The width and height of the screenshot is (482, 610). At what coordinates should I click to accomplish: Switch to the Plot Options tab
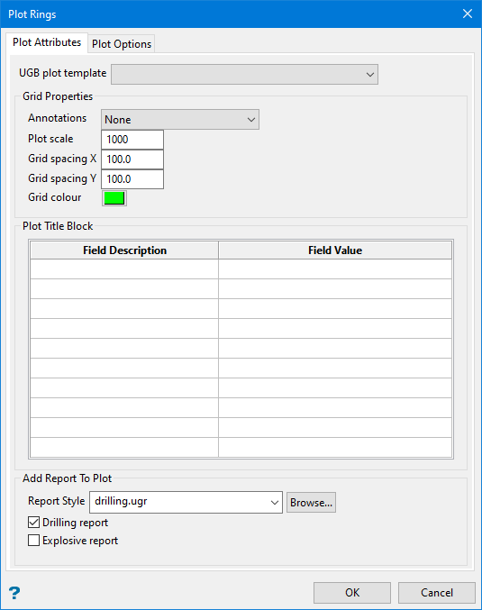(122, 44)
